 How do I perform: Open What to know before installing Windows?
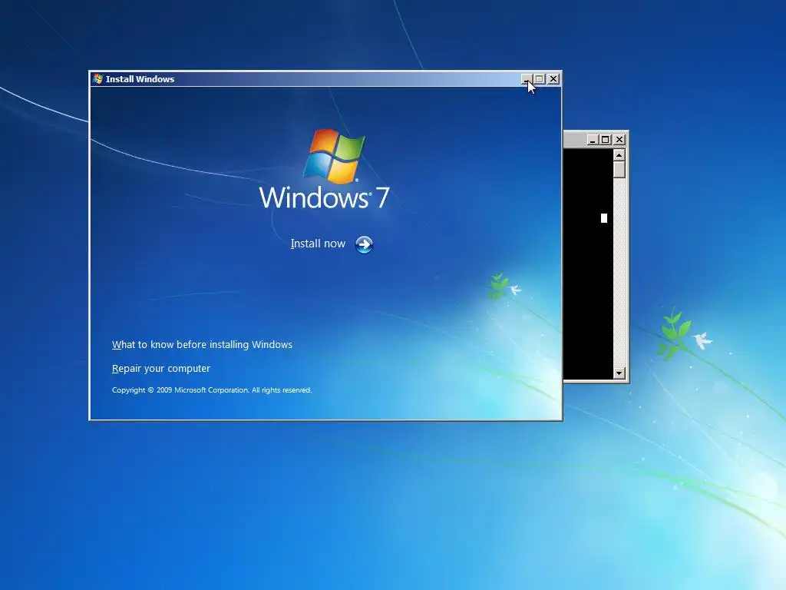tap(202, 345)
